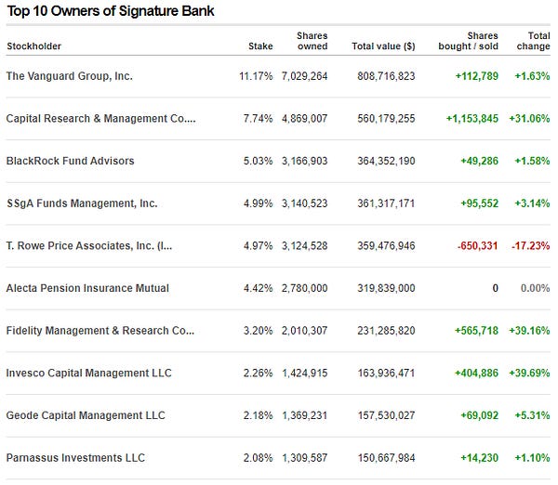Click the green +14,230 shares bought
The image size is (558, 485).
[479, 458]
